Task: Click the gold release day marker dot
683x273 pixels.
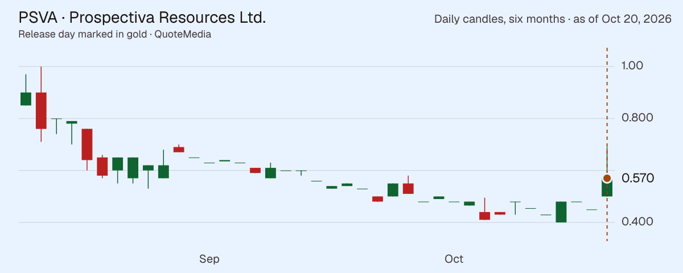Action: pyautogui.click(x=607, y=179)
